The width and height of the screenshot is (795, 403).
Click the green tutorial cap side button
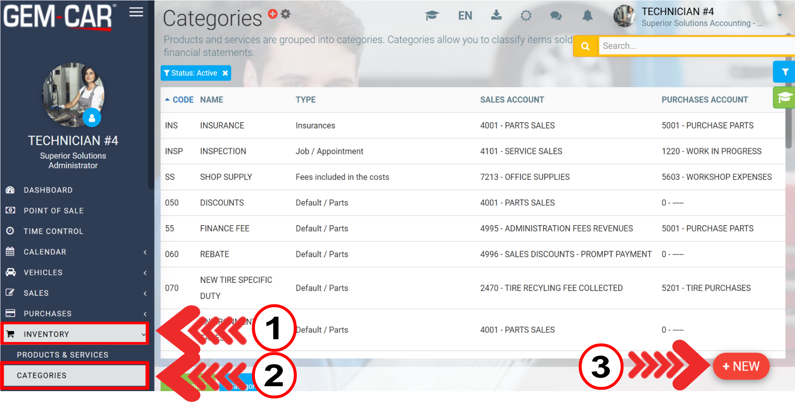click(784, 98)
